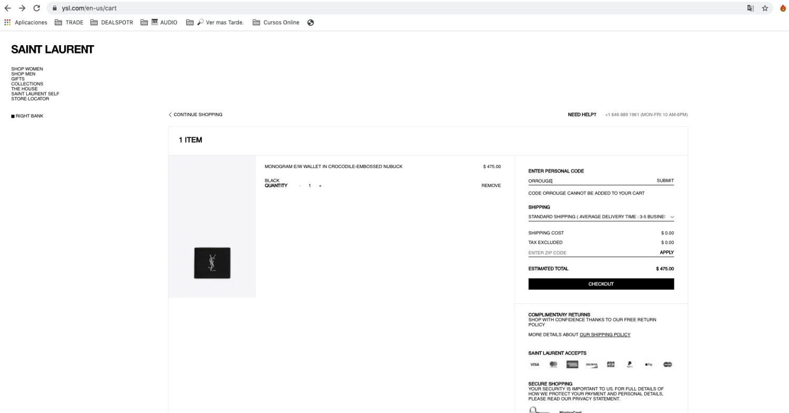Open OUR SHIPPING POLICY link
Image resolution: width=789 pixels, height=413 pixels.
tap(605, 335)
